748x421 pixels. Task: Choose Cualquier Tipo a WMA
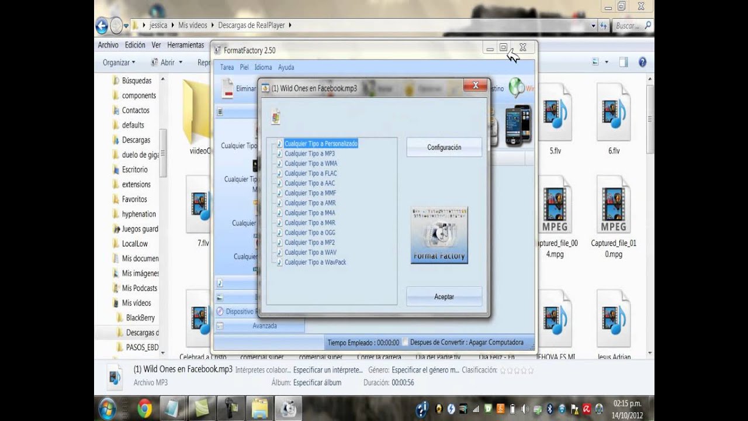[x=310, y=163]
